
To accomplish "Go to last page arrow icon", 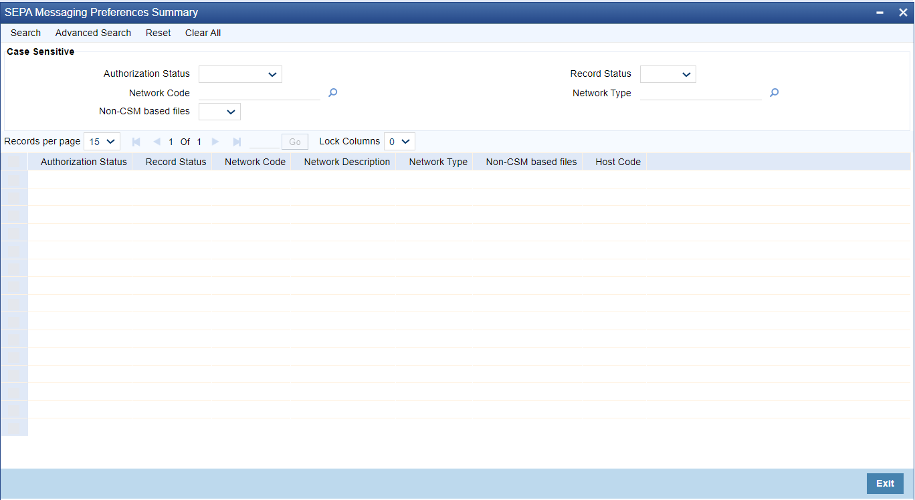I will pos(237,142).
